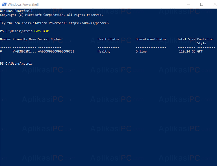Click the 'Windows PowerShell' title bar text
This screenshot has height=166, width=217.
click(x=23, y=5)
